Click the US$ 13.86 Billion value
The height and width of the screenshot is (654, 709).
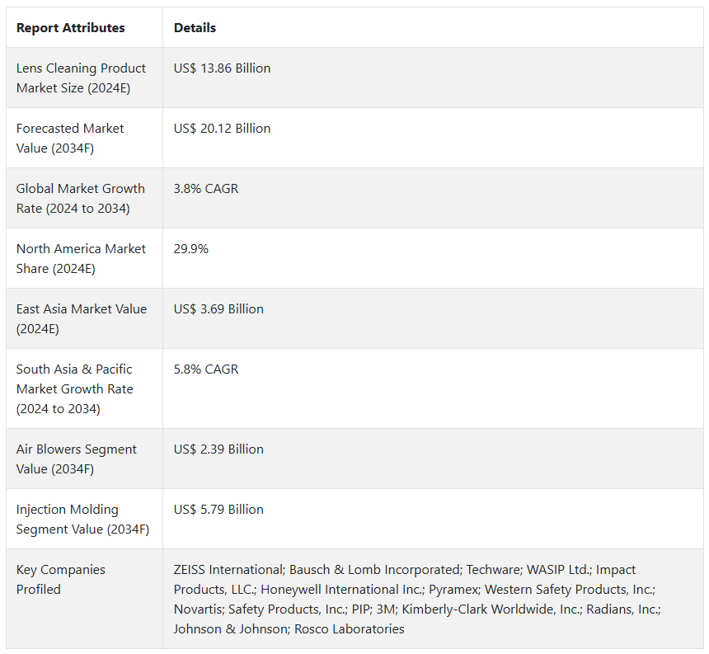tap(222, 68)
